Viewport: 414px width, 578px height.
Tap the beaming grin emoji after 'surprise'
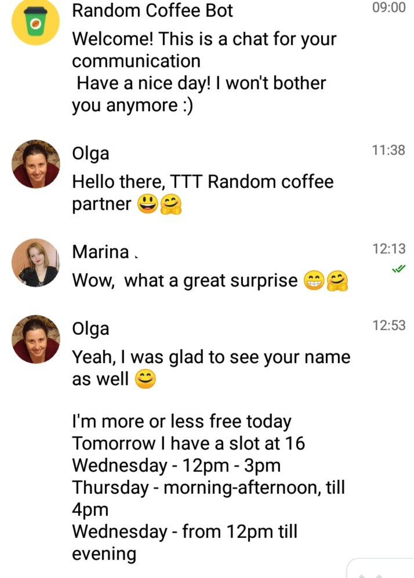[x=314, y=281]
